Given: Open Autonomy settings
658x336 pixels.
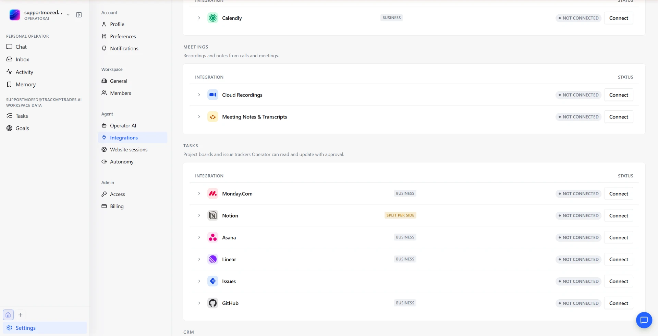Looking at the screenshot, I should pos(133,162).
